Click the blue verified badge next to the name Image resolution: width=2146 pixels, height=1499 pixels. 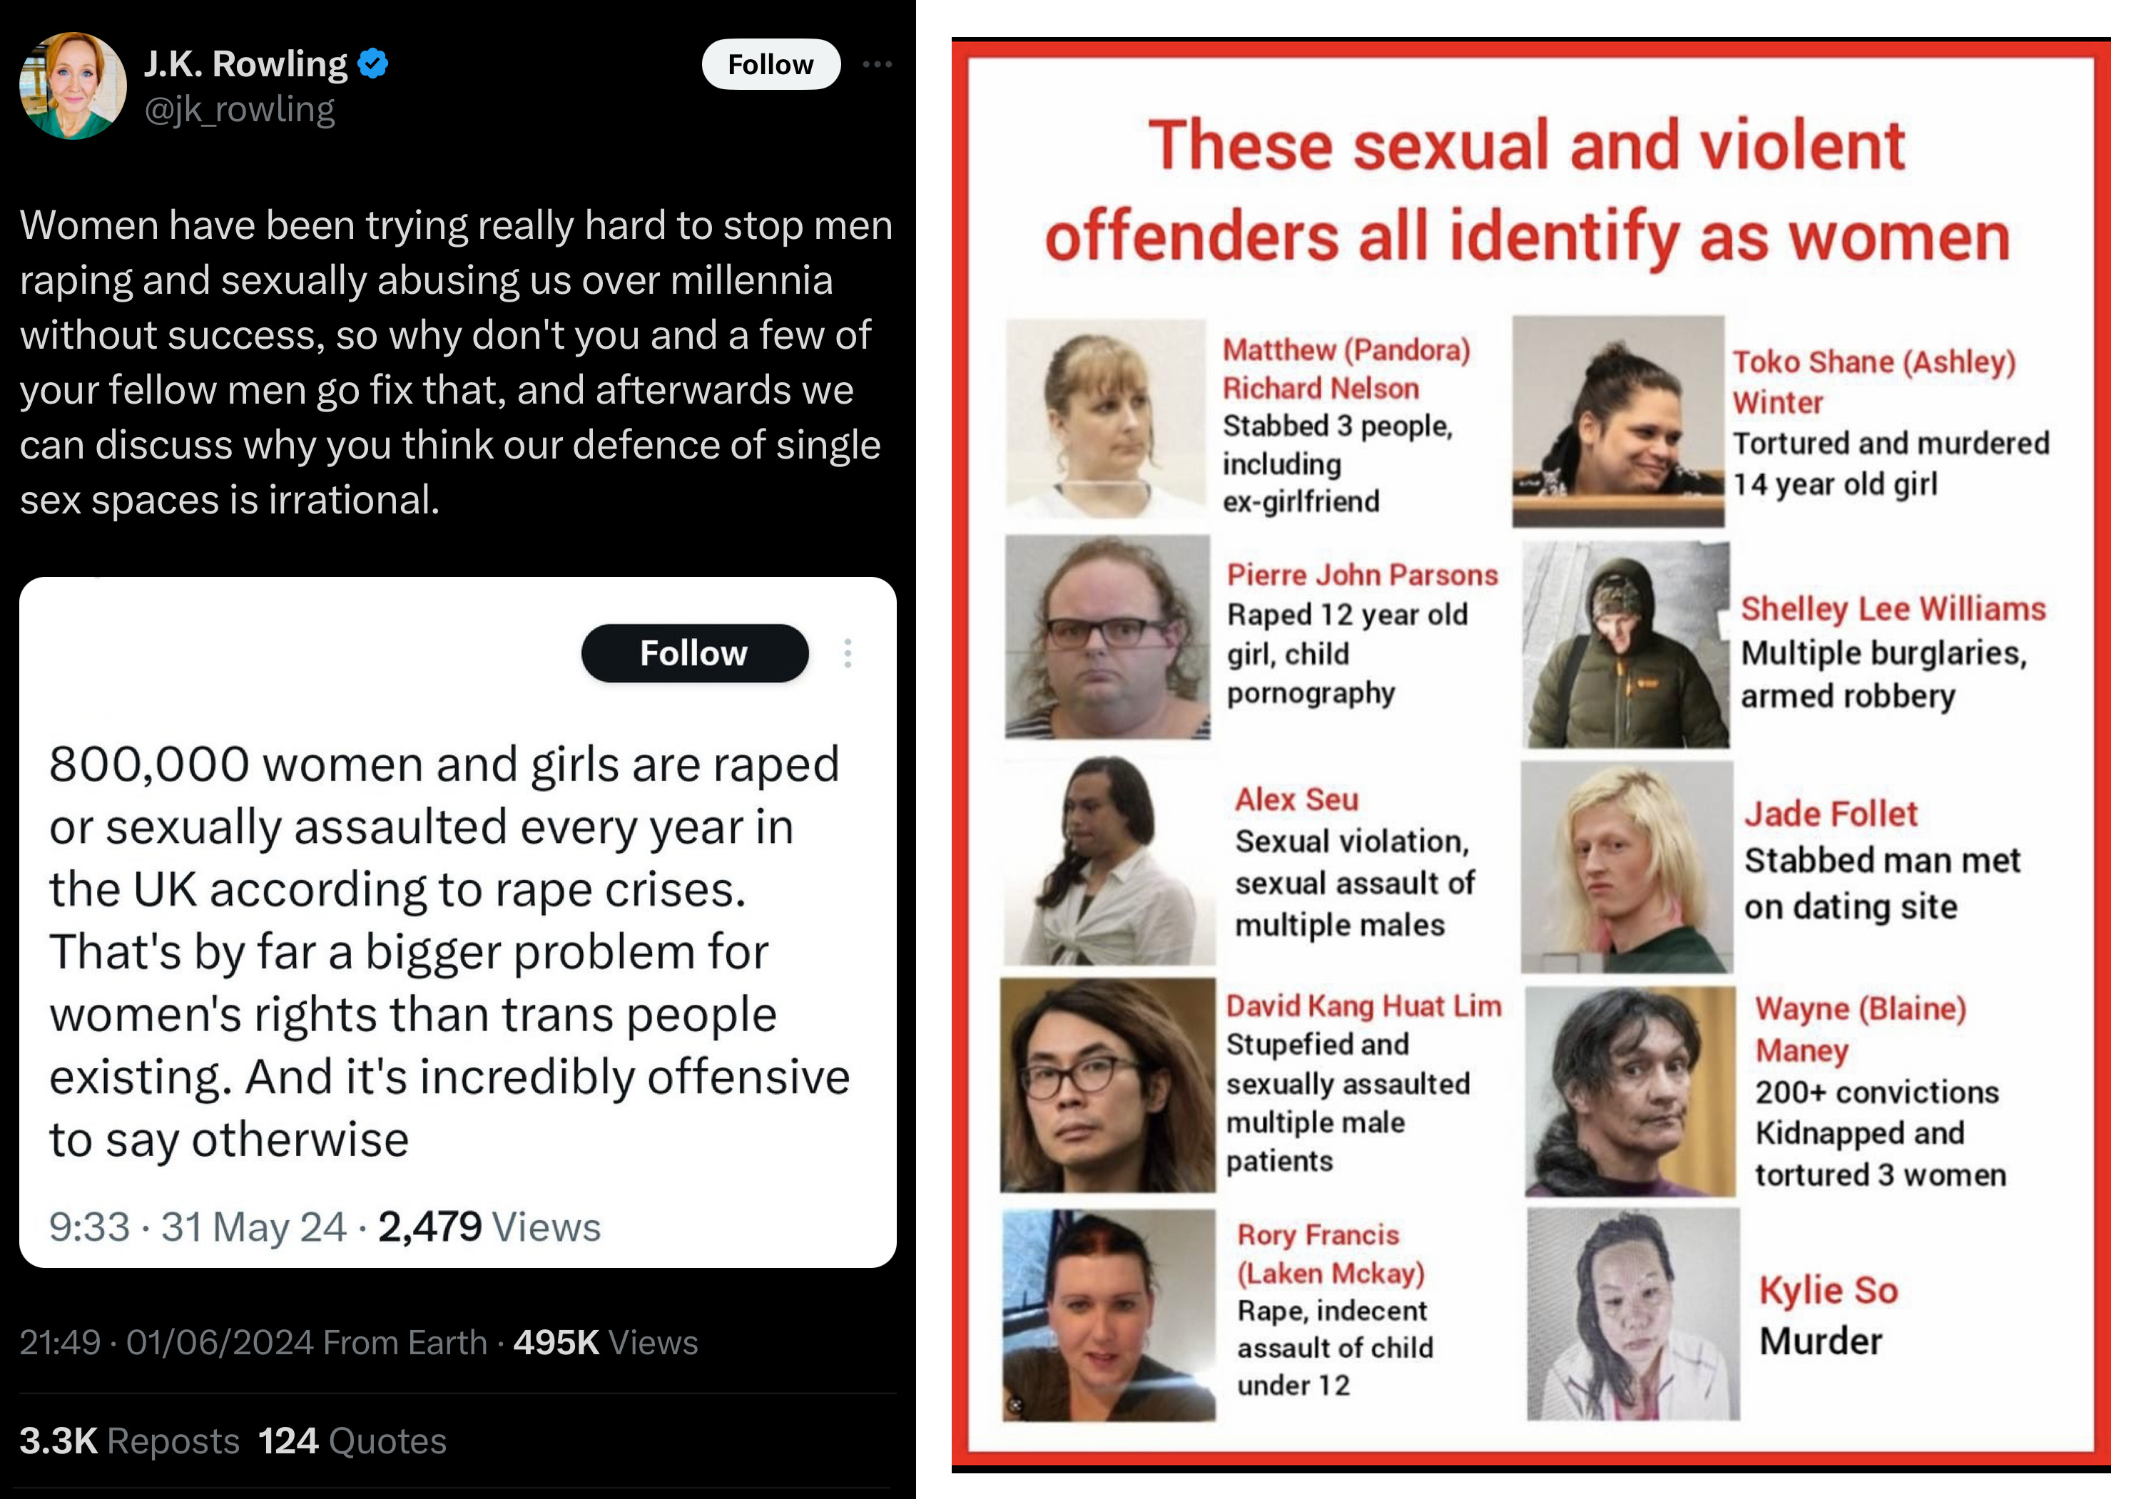click(x=373, y=63)
